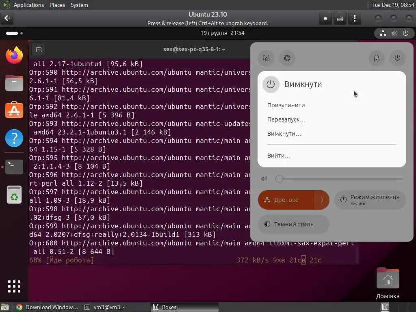416x312 pixels.
Task: Open Firefox from the Ubuntu dock
Action: [x=14, y=55]
